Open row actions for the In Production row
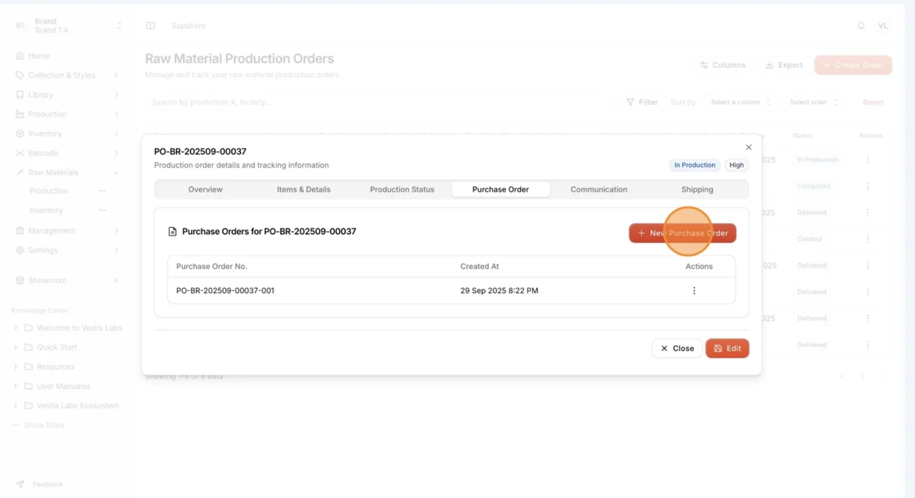 coord(868,160)
